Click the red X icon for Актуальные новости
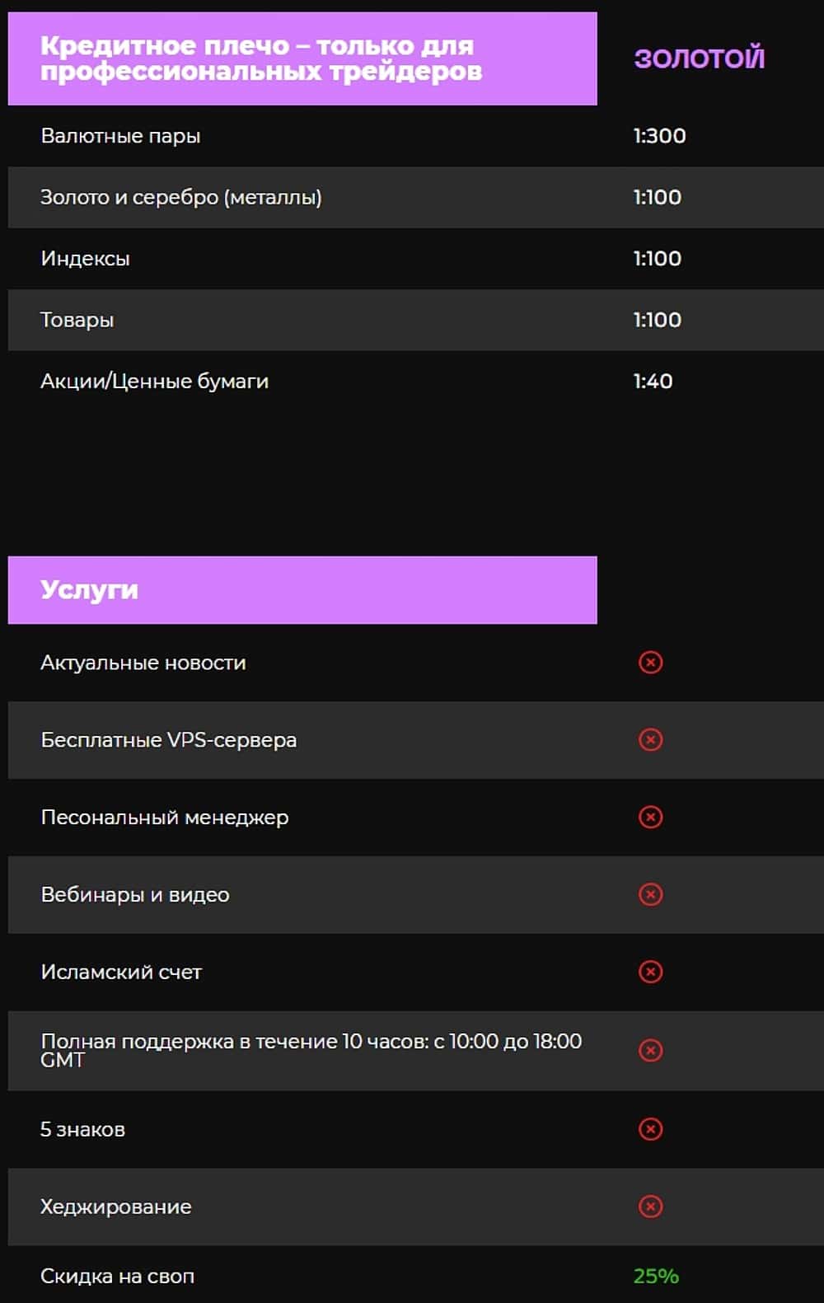 pos(650,663)
